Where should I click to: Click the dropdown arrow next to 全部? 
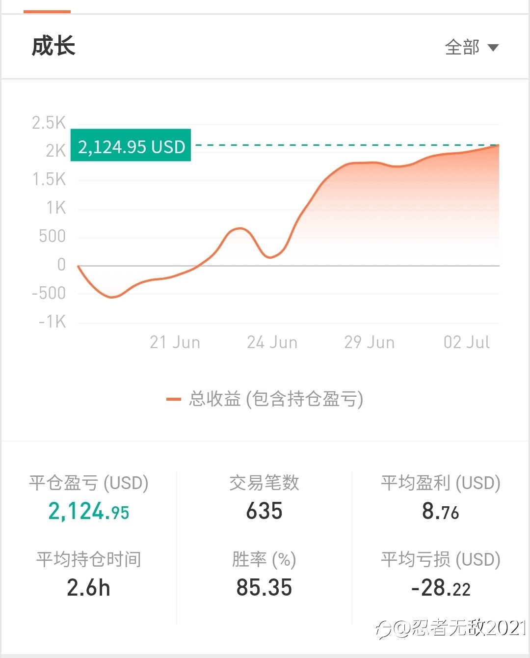[x=493, y=48]
